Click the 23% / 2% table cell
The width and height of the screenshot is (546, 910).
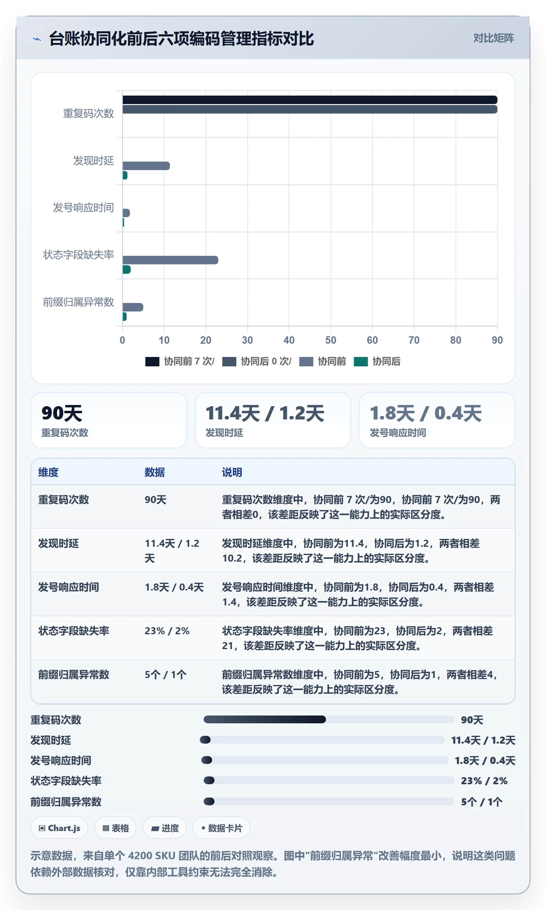pyautogui.click(x=167, y=631)
